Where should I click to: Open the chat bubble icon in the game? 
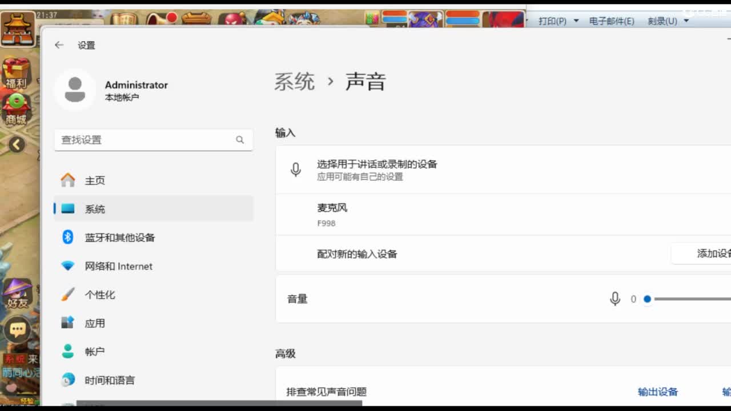[x=17, y=329]
